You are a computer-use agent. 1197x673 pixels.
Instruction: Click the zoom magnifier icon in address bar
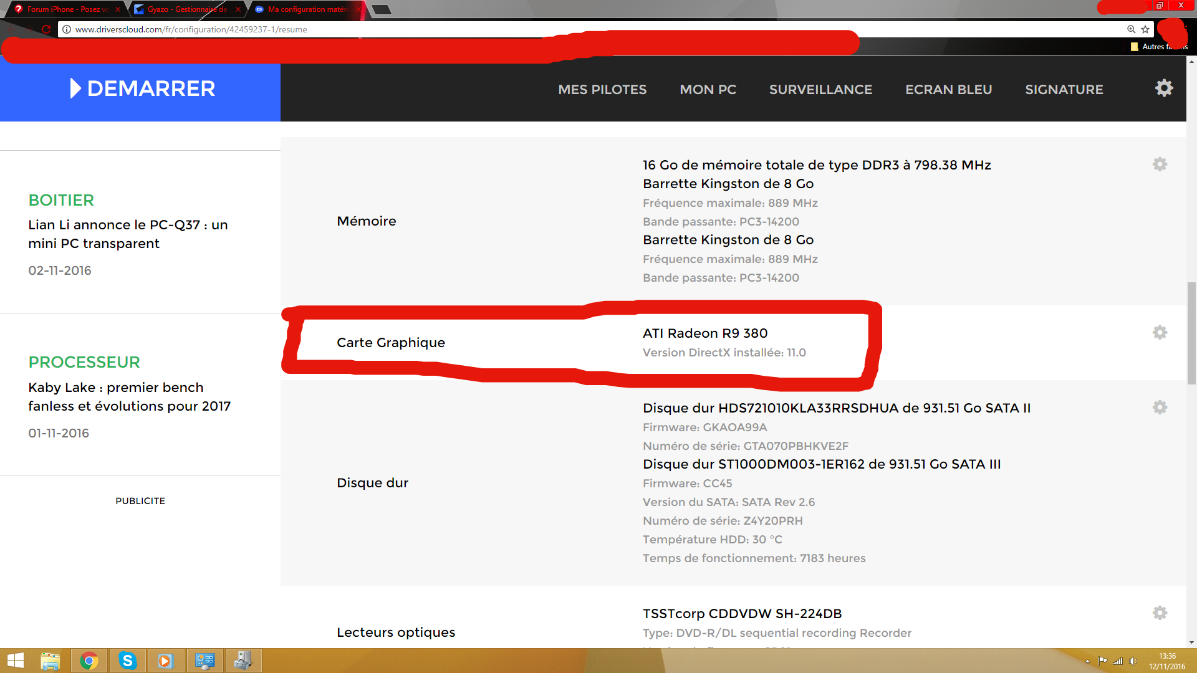(1131, 29)
